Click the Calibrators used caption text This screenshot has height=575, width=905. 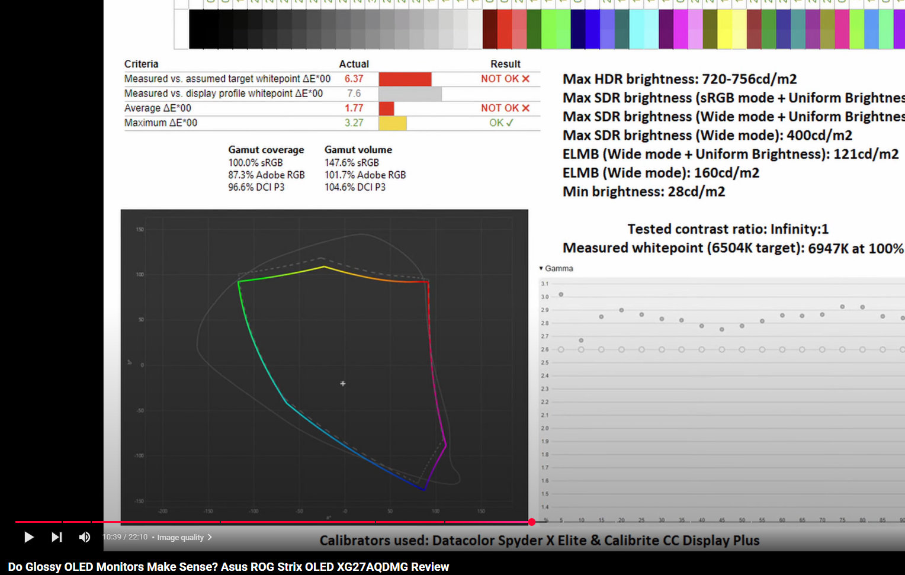[x=540, y=541]
